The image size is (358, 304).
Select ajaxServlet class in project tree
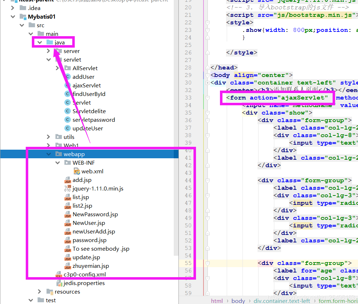(x=87, y=86)
